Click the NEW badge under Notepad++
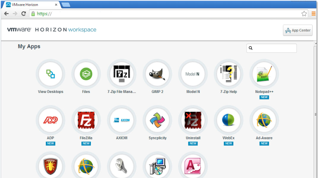The height and width of the screenshot is (178, 318). point(264,97)
